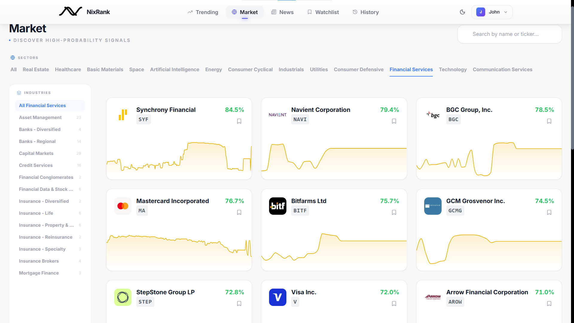Viewport: 574px width, 323px height.
Task: Filter by Real Estate sector
Action: pos(36,69)
